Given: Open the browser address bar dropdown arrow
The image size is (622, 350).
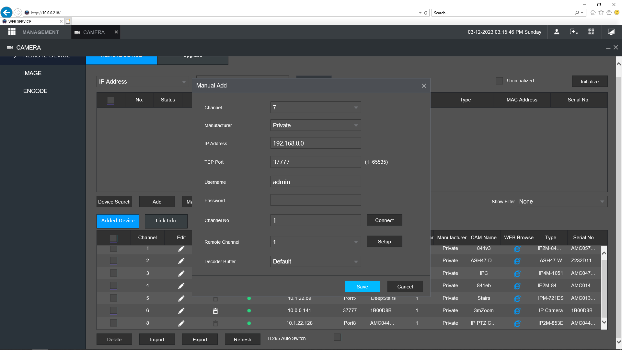Looking at the screenshot, I should tap(420, 13).
